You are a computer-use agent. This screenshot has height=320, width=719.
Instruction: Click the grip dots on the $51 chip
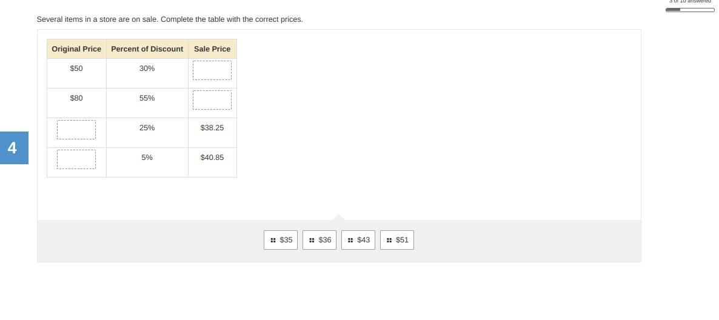point(389,240)
